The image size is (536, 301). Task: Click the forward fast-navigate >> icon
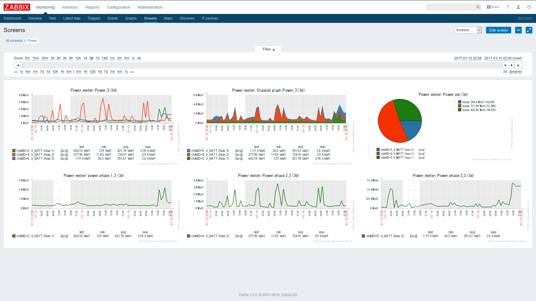pyautogui.click(x=131, y=72)
